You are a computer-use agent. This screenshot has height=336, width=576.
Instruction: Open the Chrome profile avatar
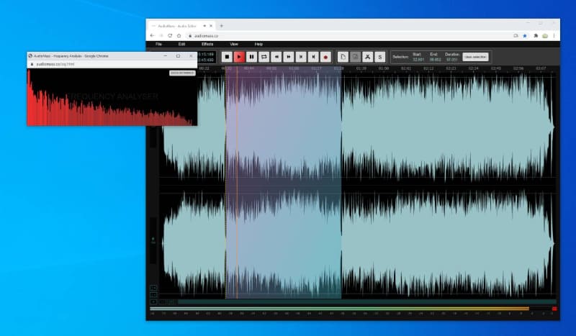(x=545, y=36)
